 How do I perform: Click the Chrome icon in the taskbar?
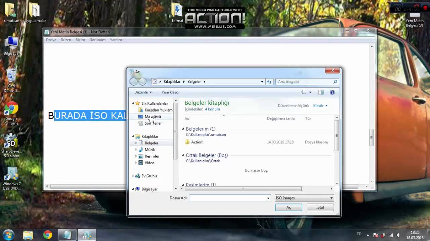point(48,235)
